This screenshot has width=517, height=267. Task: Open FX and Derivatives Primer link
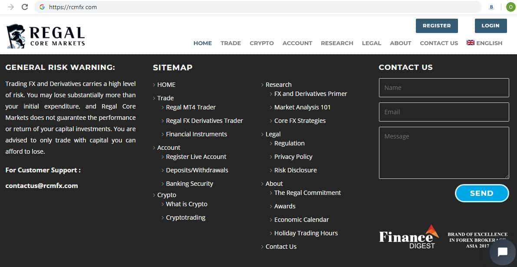pyautogui.click(x=311, y=94)
